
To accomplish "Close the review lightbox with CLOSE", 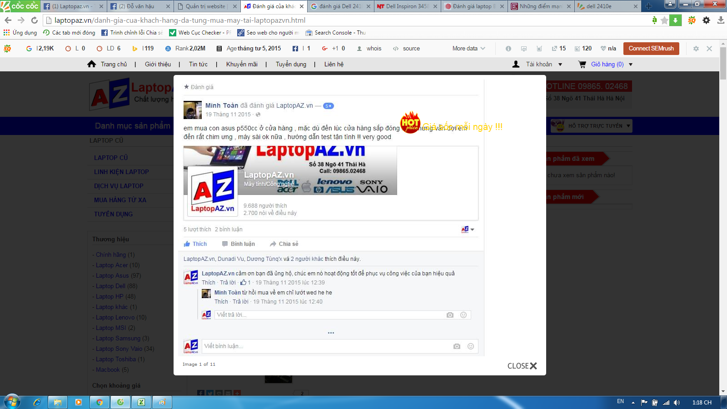I will (522, 366).
